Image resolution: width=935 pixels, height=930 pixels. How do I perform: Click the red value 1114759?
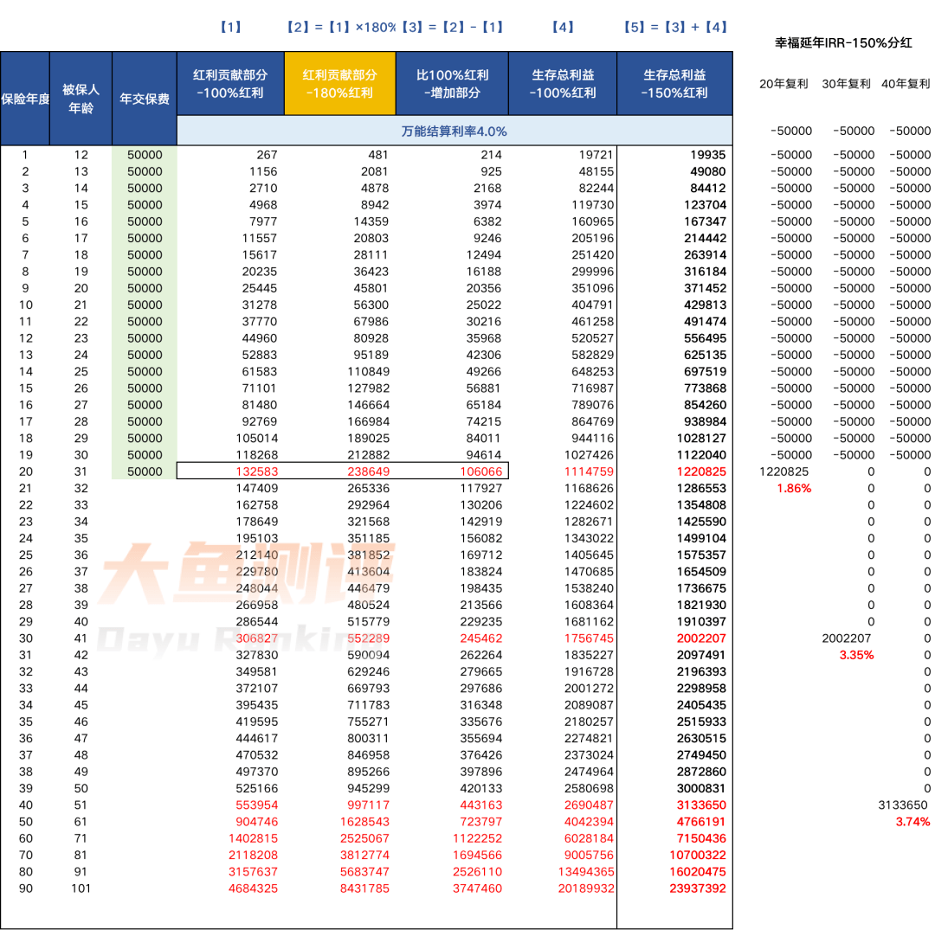tap(590, 471)
